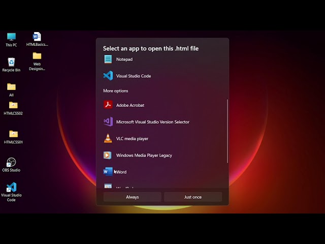Click the "Notepad" label text
Screen dimensions: 325x244
124,59
